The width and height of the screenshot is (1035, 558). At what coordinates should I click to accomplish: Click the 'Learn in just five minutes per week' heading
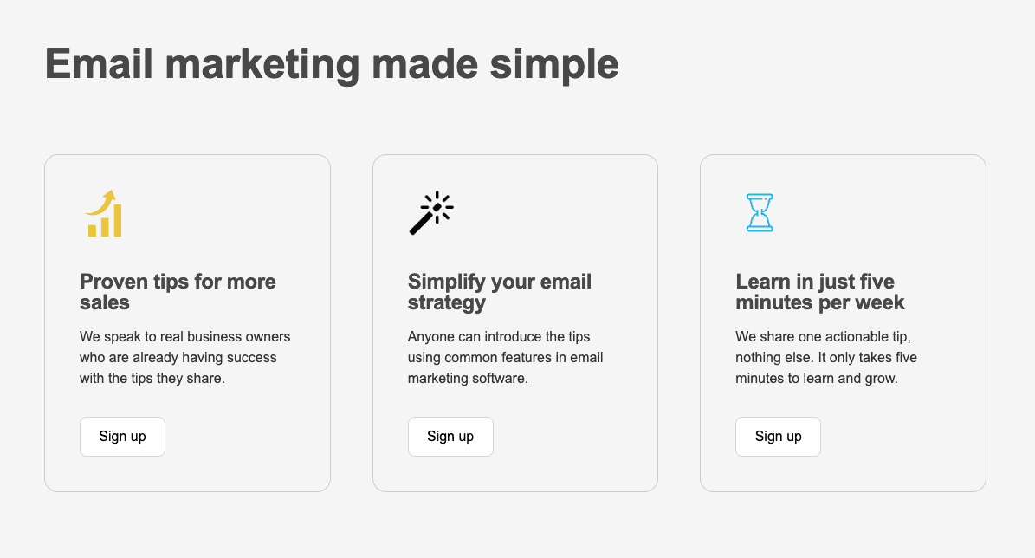(819, 292)
